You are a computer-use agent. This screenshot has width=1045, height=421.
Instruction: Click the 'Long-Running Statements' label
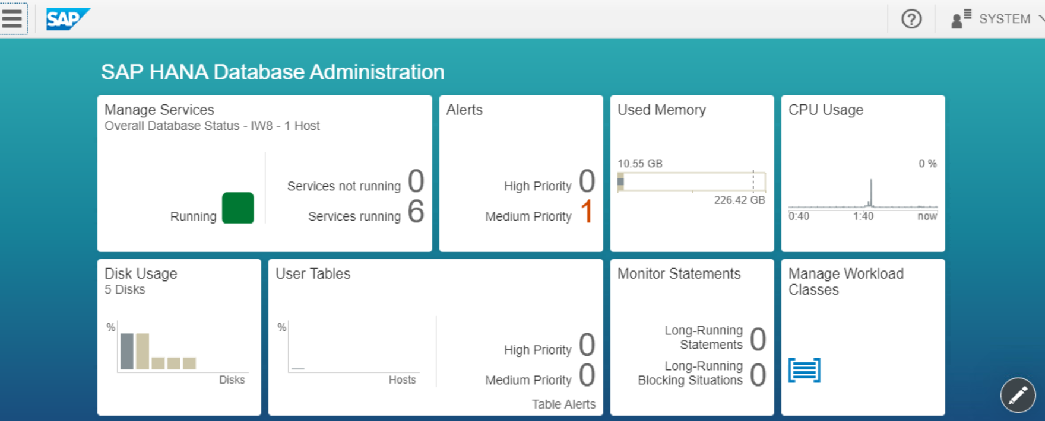tap(704, 337)
